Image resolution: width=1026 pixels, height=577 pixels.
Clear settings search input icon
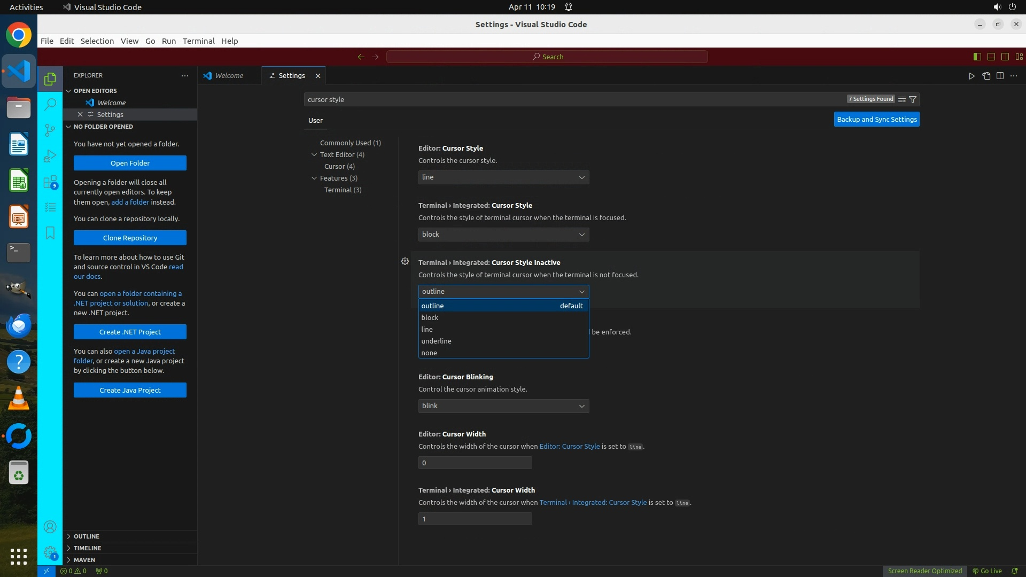tap(902, 99)
